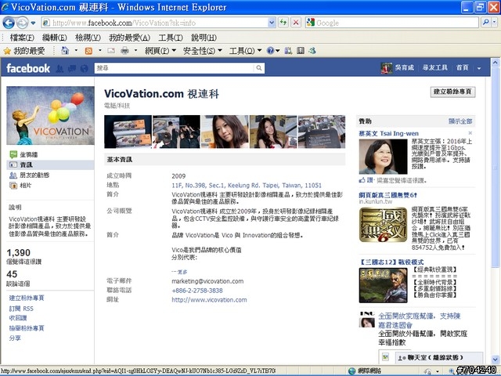The height and width of the screenshot is (376, 501).
Task: Click the Print icon in command bar
Action: tap(125, 50)
